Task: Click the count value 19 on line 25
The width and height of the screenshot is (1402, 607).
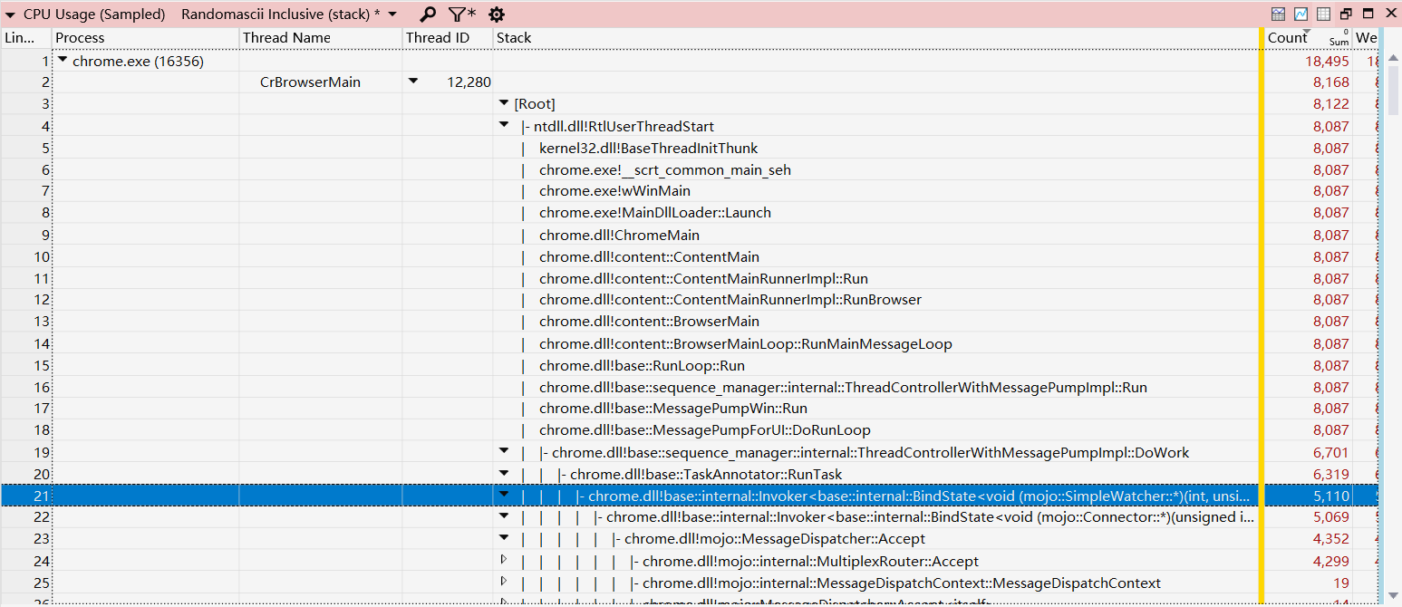Action: (x=1341, y=583)
